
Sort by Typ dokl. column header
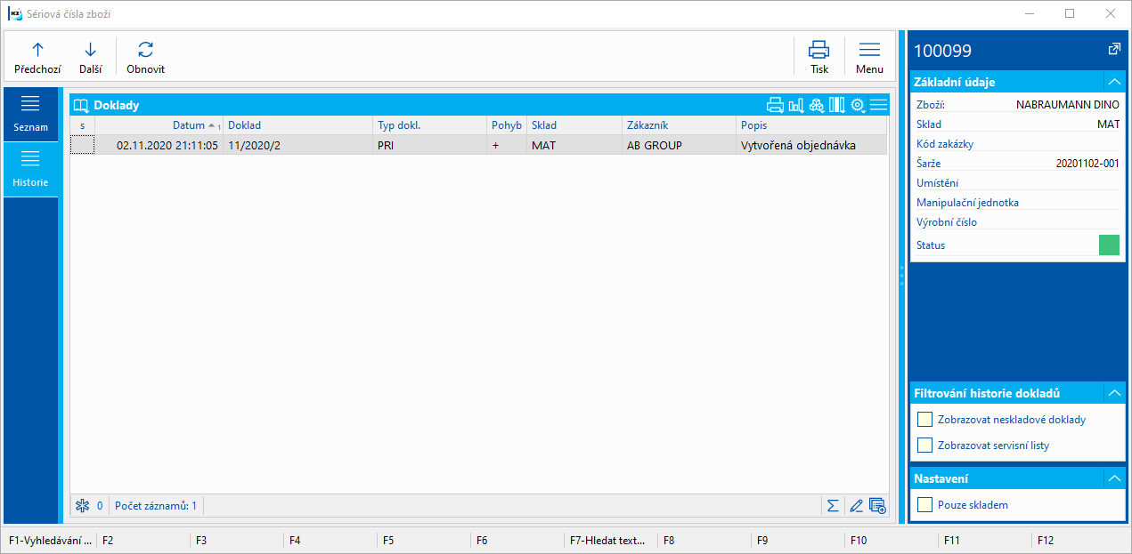point(429,125)
